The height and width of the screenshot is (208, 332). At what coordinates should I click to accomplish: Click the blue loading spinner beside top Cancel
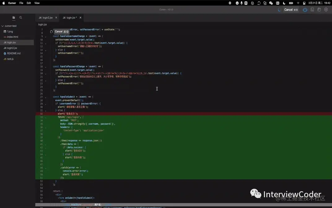click(x=279, y=10)
